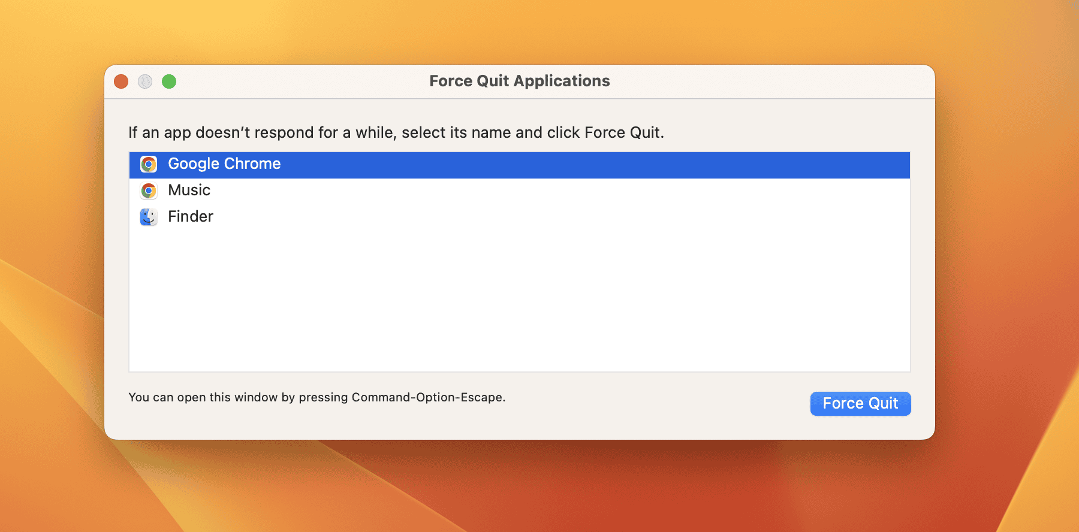Click the Finder face icon
The image size is (1079, 532).
(x=149, y=217)
